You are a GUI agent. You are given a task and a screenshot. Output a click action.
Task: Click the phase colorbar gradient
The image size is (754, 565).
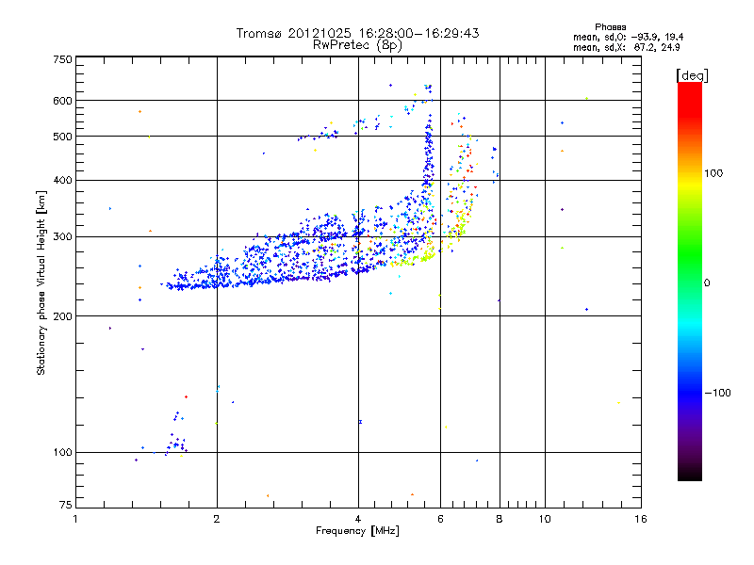click(690, 281)
